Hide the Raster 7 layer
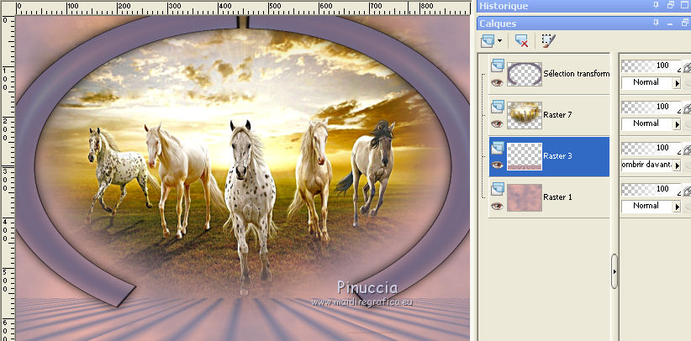 click(x=497, y=123)
